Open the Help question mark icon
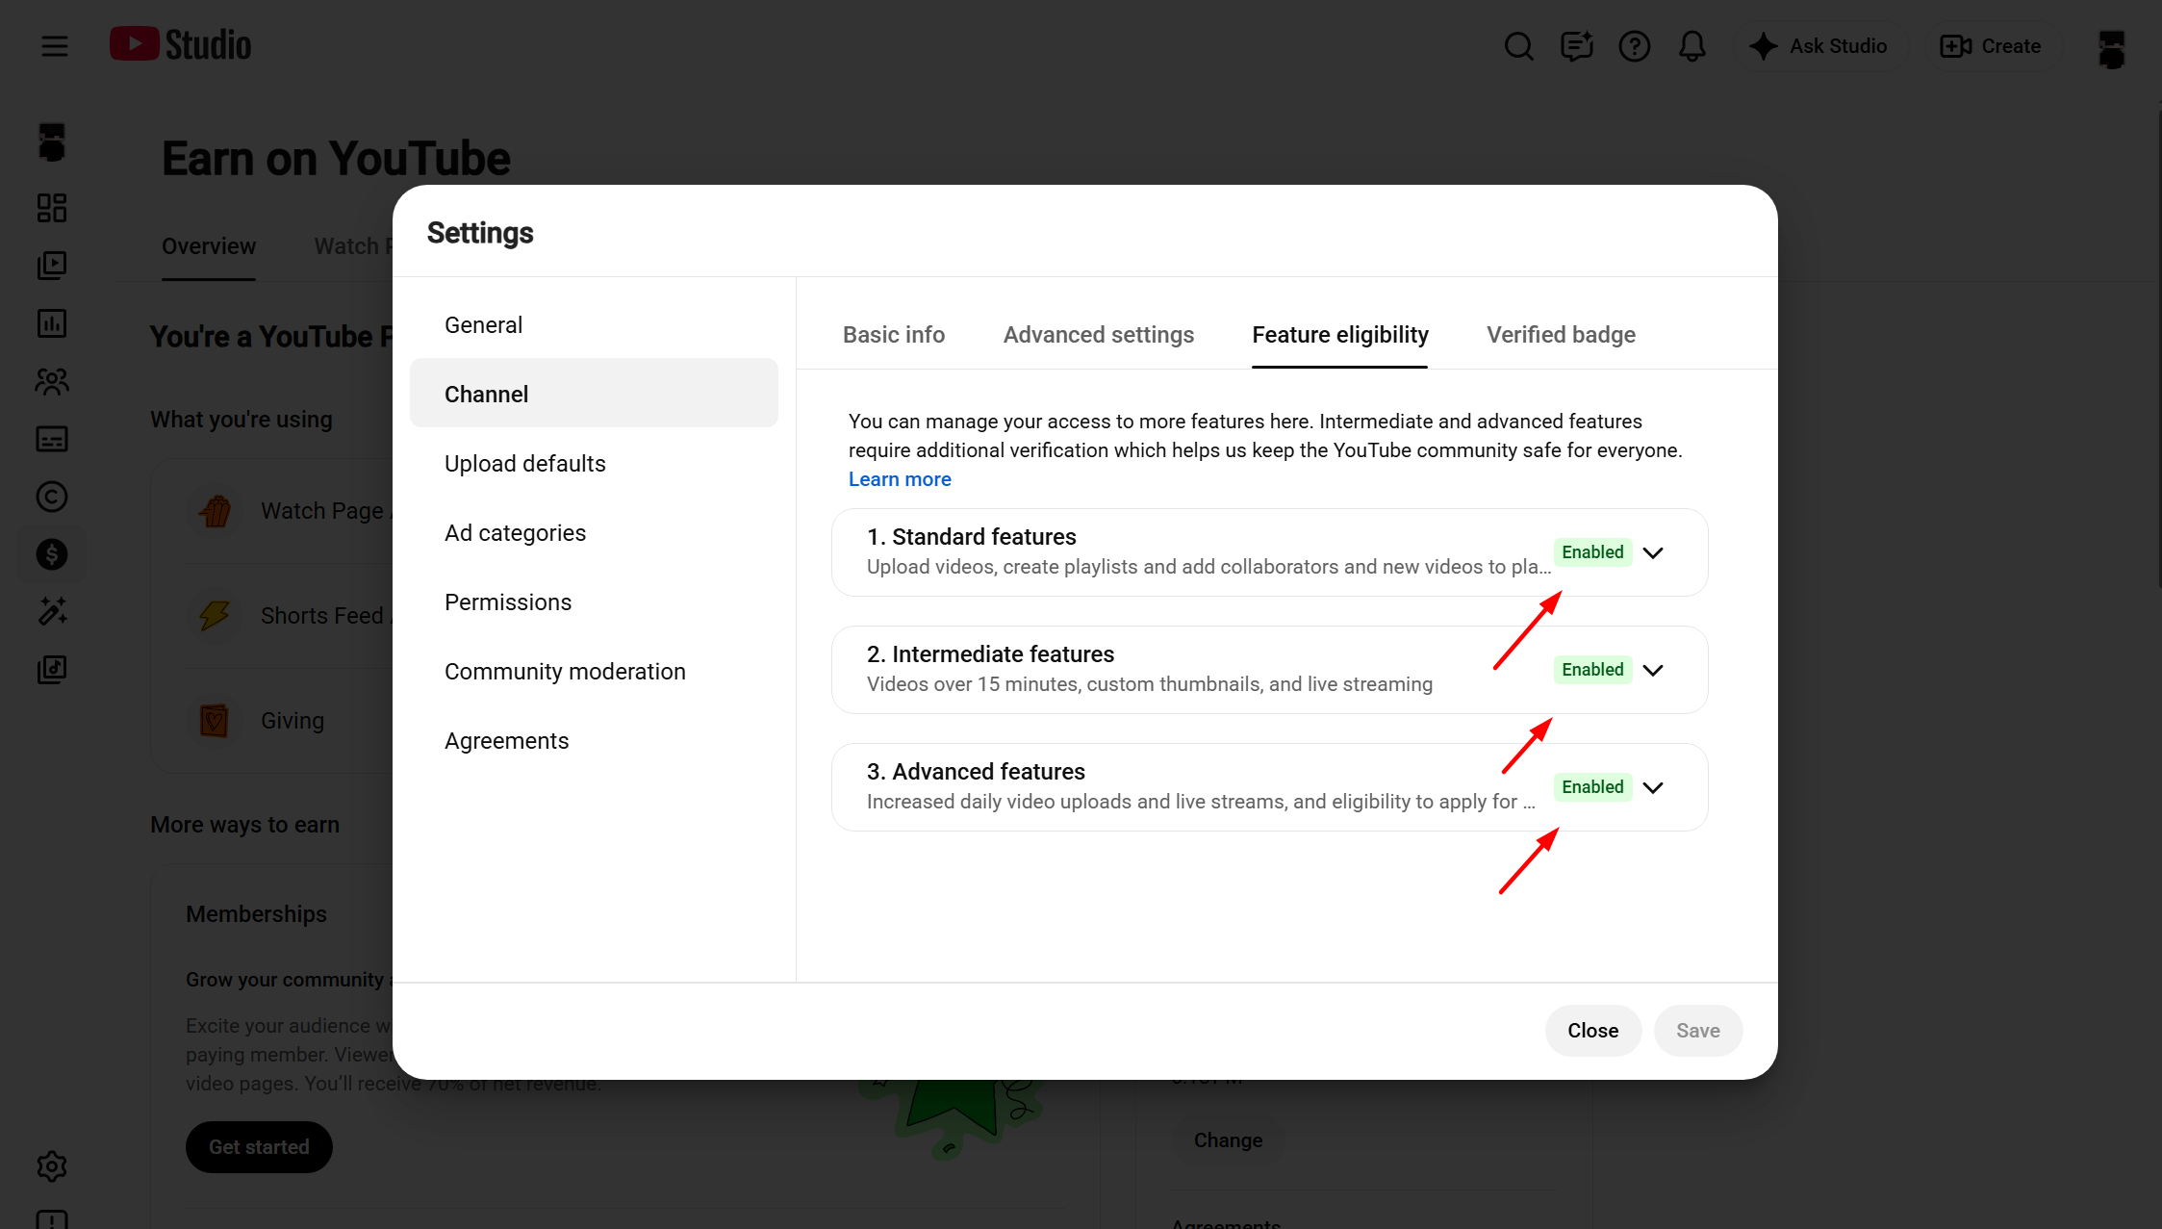This screenshot has width=2162, height=1229. click(1634, 46)
